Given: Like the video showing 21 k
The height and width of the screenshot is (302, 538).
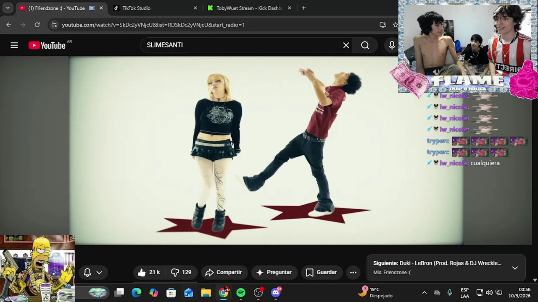Looking at the screenshot, I should tap(149, 273).
